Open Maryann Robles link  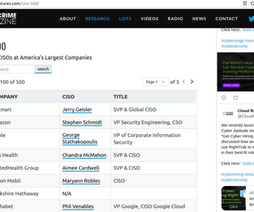point(81,181)
